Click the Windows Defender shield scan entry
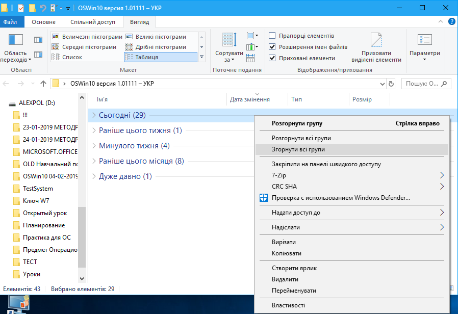Viewport: 458px width, 314px height. (352, 198)
